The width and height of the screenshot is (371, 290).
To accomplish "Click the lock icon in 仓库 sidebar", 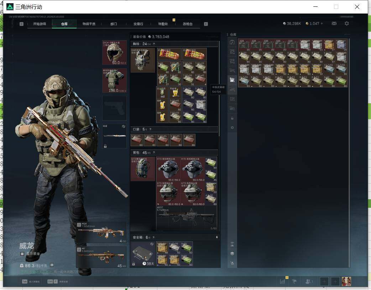I will coord(232,118).
